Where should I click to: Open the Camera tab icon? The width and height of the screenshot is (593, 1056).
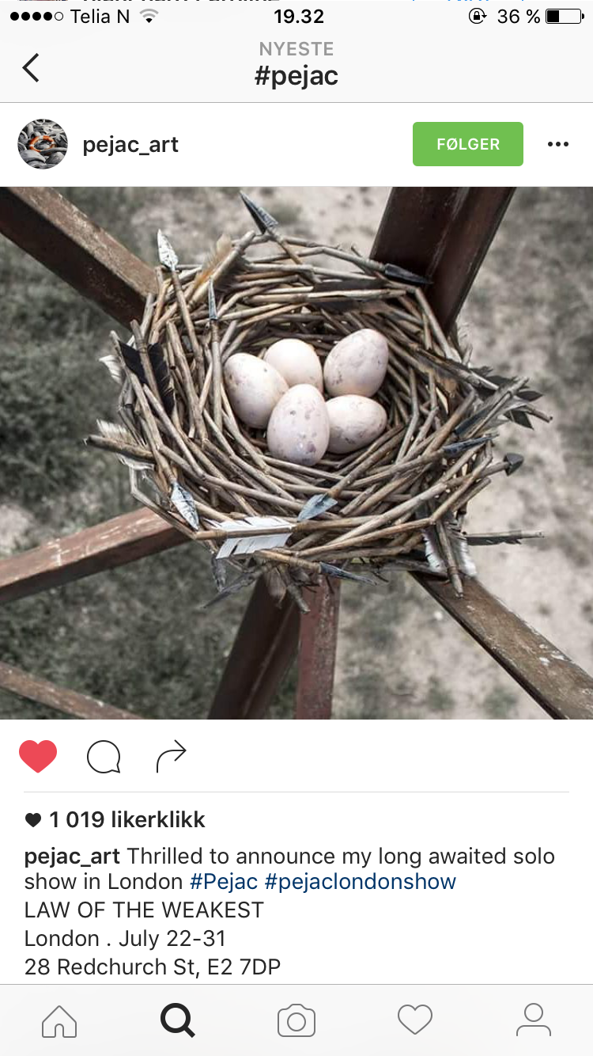tap(296, 1020)
